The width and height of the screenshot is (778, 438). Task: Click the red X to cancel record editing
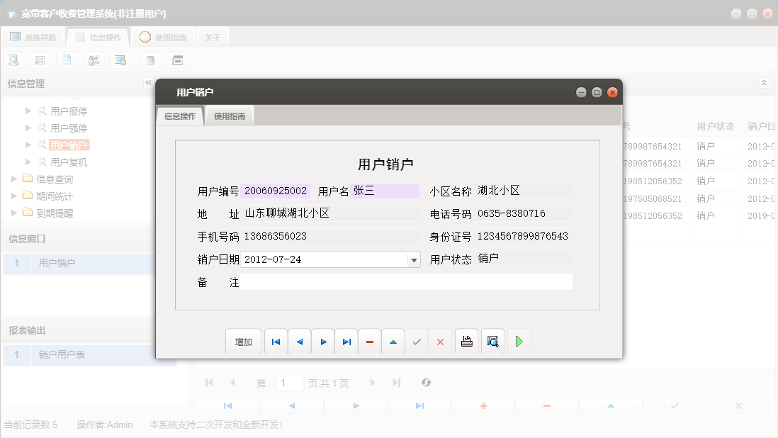click(440, 341)
